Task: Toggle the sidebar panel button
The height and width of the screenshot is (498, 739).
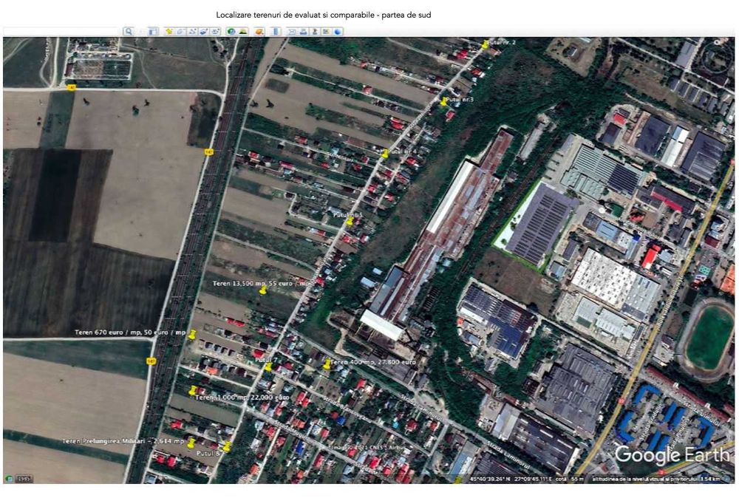Action: (153, 32)
